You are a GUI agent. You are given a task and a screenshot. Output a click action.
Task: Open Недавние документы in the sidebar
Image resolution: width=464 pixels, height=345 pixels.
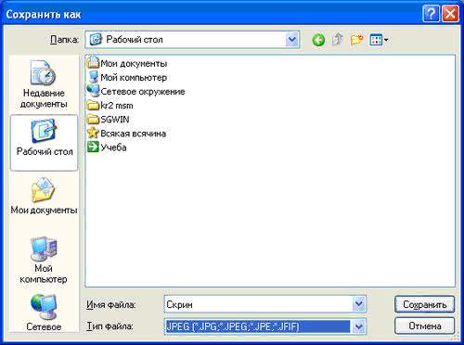(x=44, y=84)
